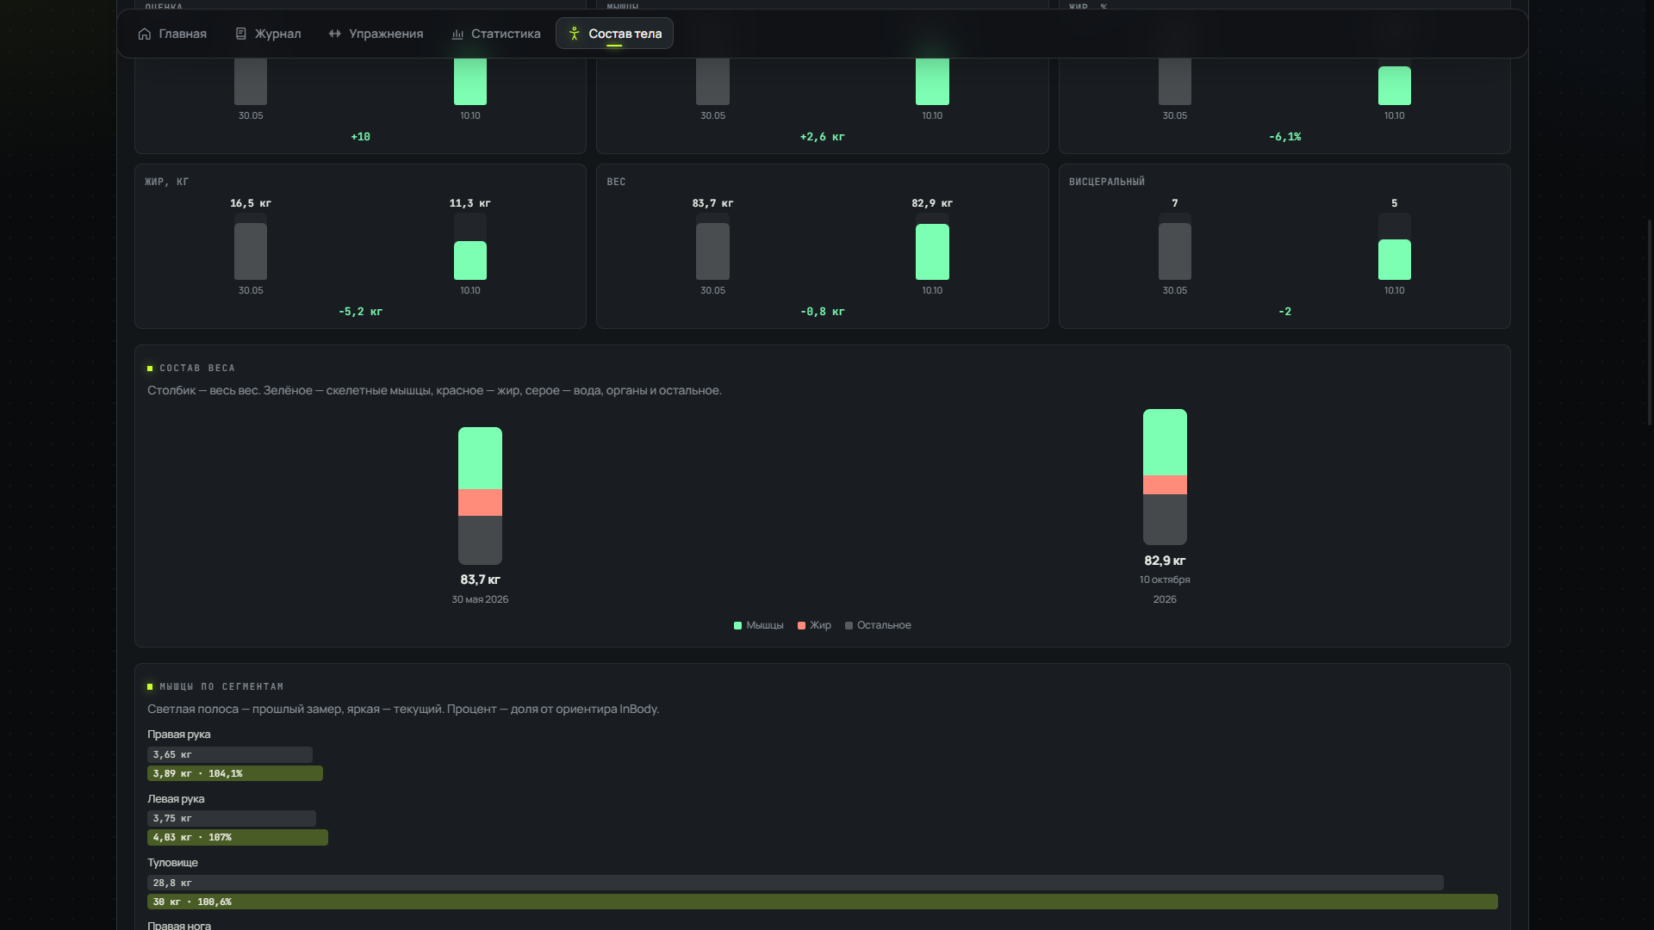Click the home icon beside Главная
The width and height of the screenshot is (1654, 930).
[x=145, y=34]
